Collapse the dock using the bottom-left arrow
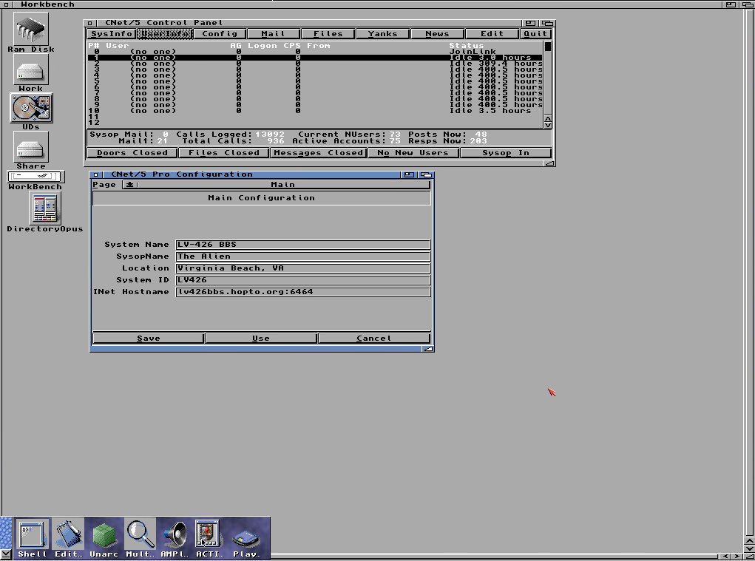The image size is (755, 561). click(6, 553)
